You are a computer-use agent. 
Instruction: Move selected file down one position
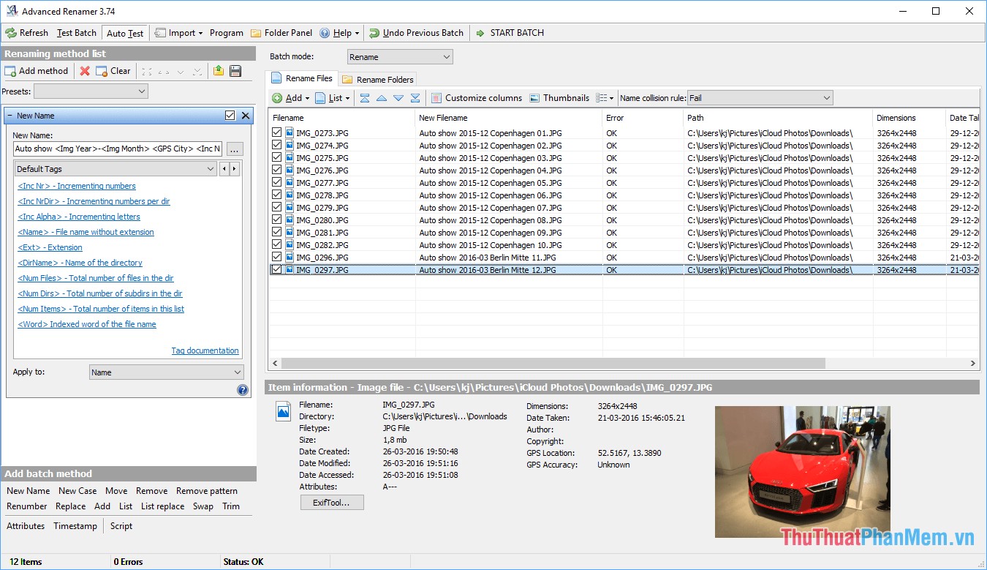[x=398, y=97]
